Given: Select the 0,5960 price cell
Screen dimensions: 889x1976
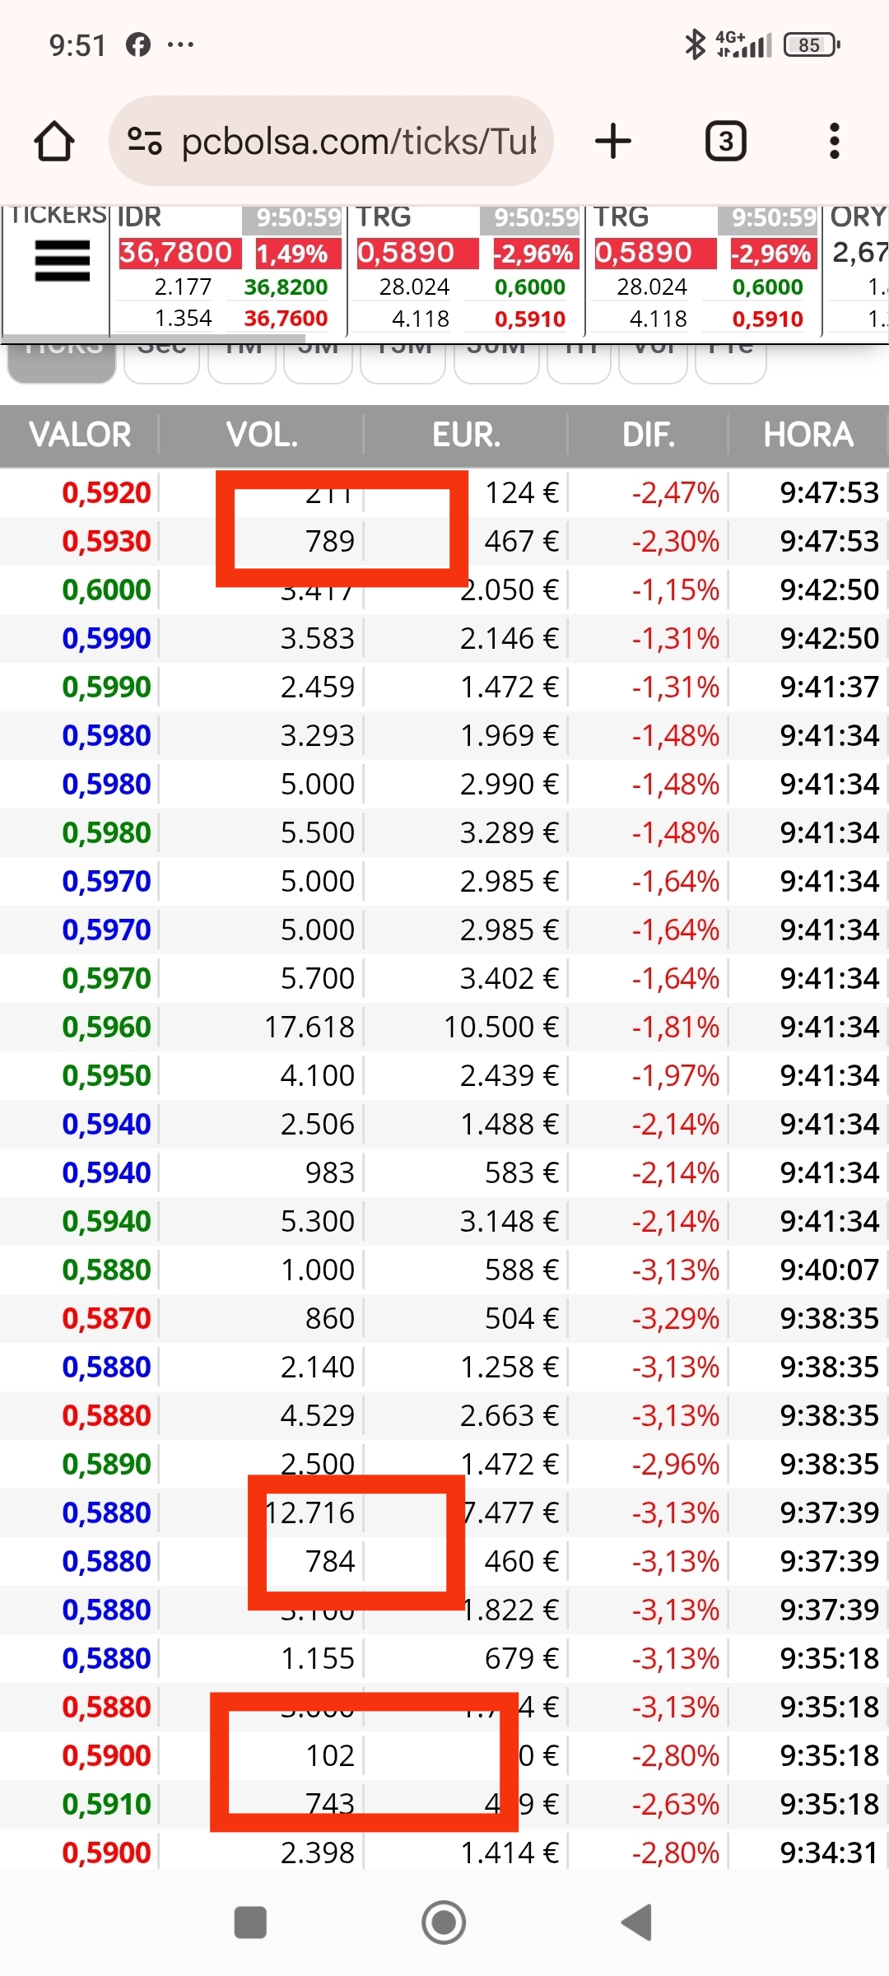Looking at the screenshot, I should tap(106, 1027).
